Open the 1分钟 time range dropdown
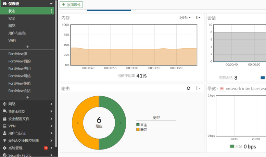The image size is (266, 157). (x=185, y=17)
